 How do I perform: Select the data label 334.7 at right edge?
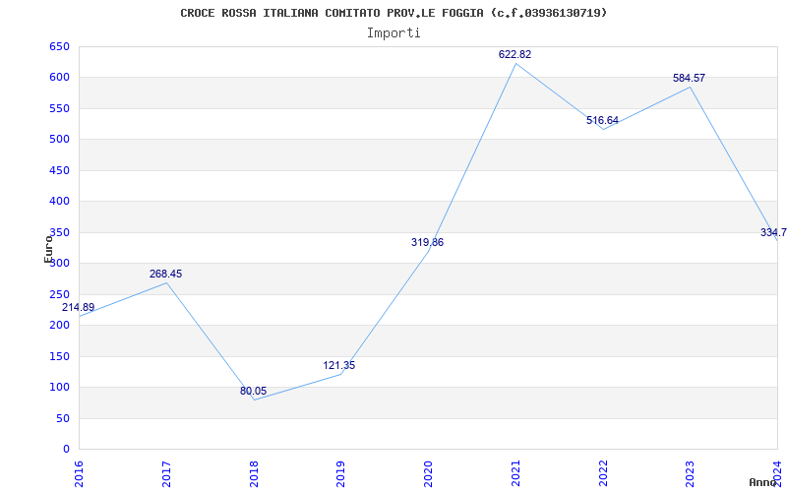773,232
